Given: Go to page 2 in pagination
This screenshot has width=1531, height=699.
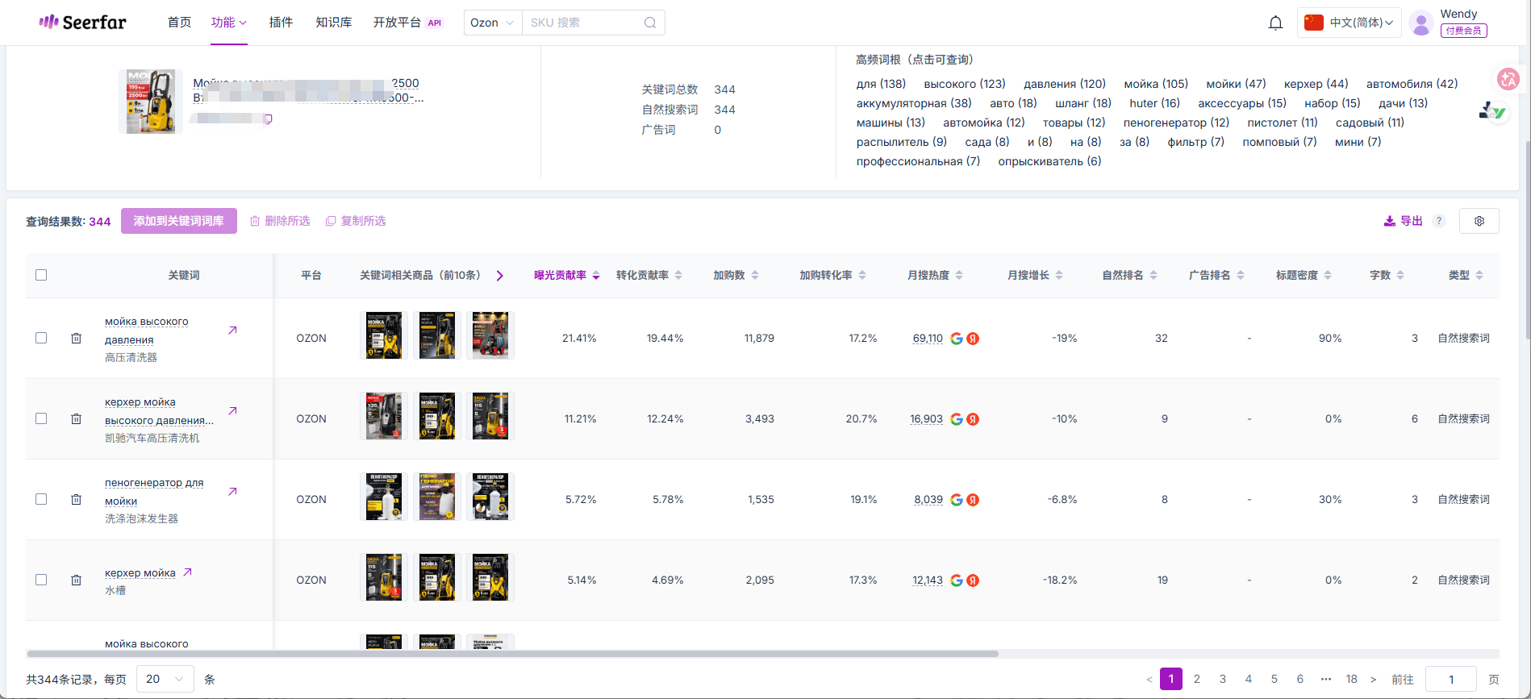Looking at the screenshot, I should [x=1197, y=679].
